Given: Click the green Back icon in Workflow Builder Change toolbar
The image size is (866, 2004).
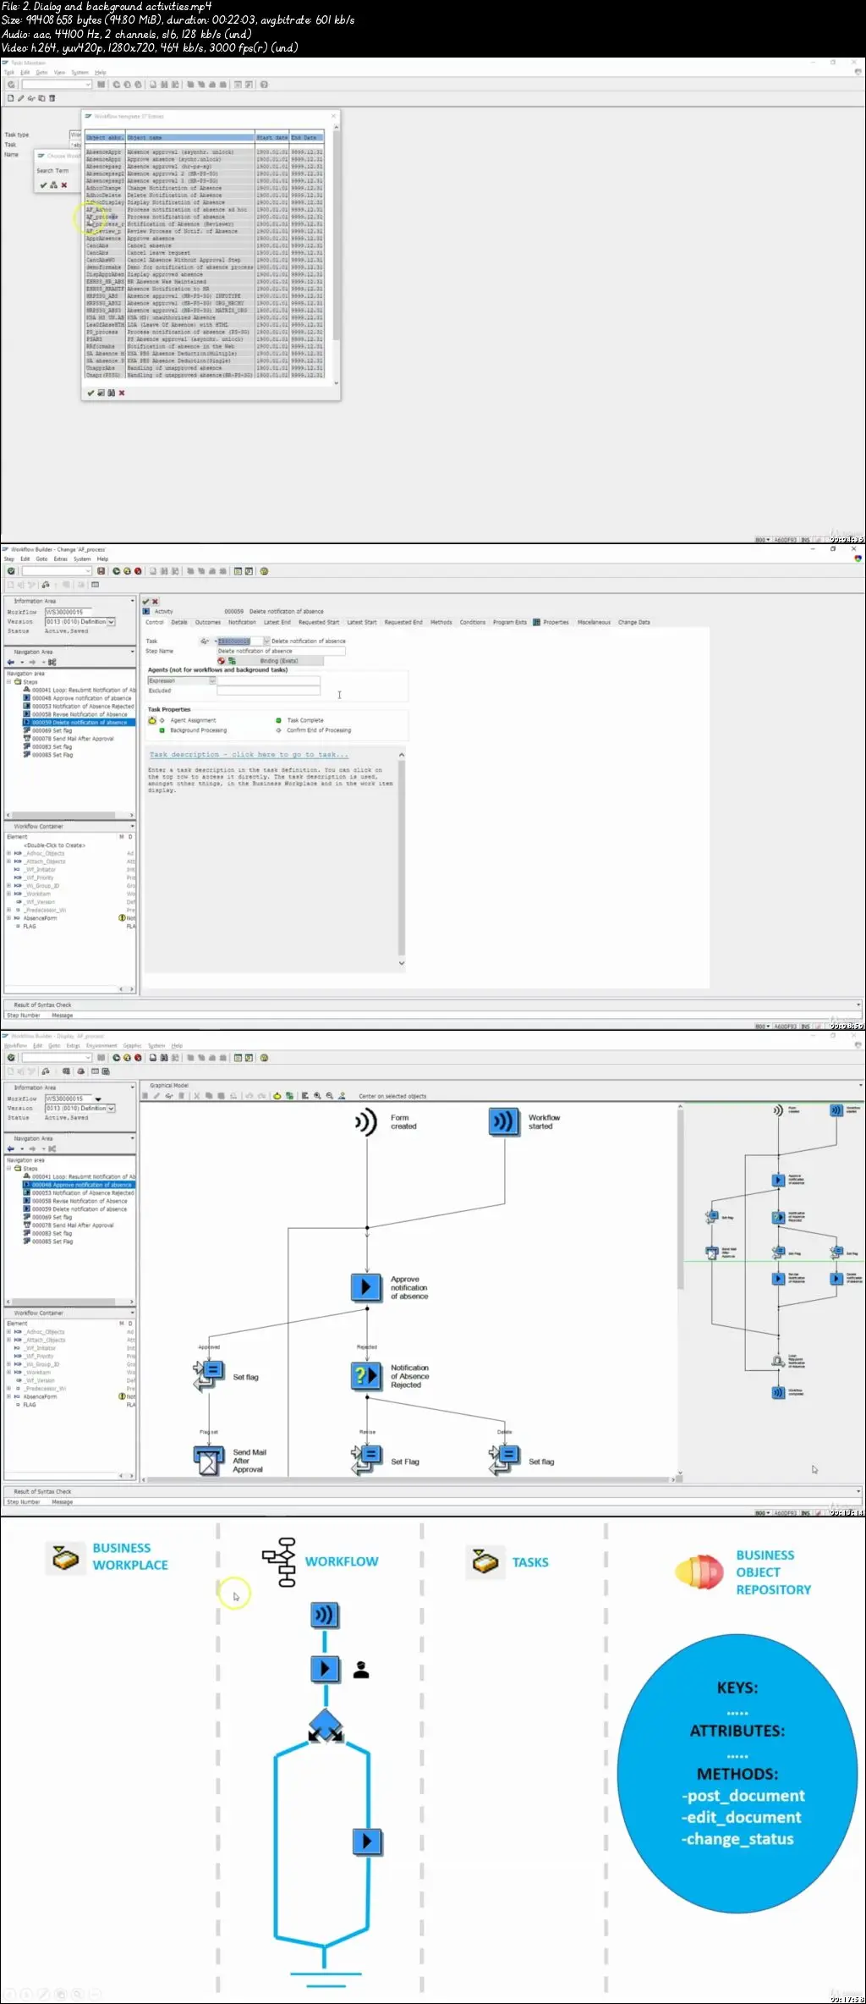Looking at the screenshot, I should coord(117,571).
